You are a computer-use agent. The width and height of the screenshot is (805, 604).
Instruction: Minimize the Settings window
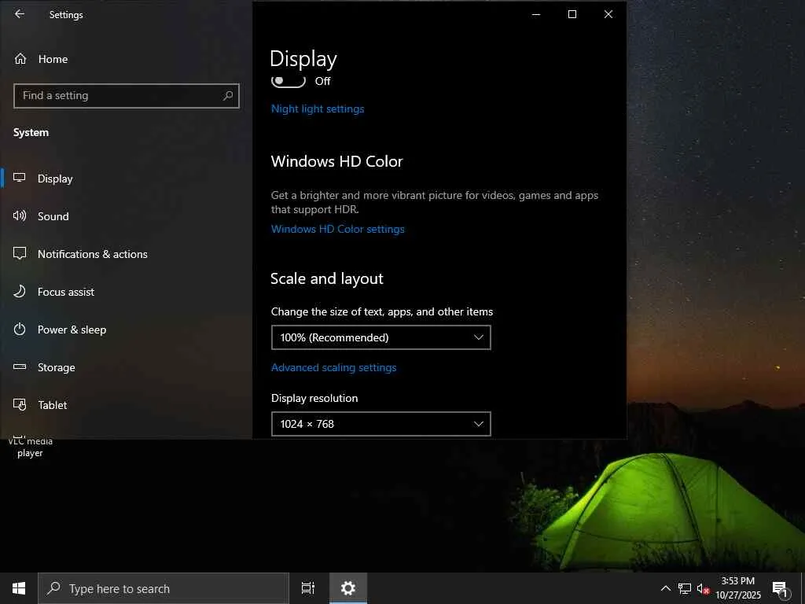(x=536, y=14)
